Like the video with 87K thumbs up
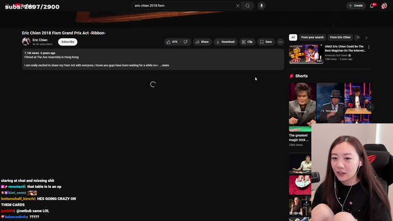The image size is (393, 221). pos(173,42)
